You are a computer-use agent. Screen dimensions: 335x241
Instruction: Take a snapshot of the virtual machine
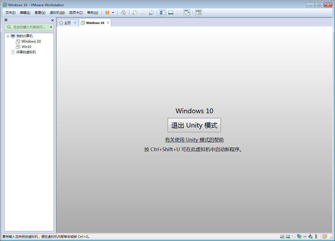135,12
